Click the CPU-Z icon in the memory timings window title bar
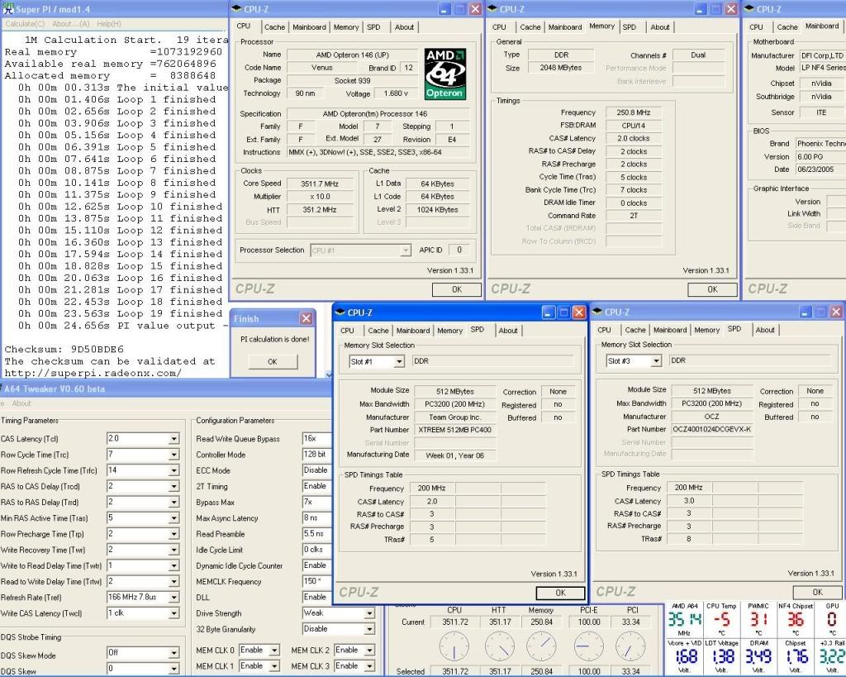The height and width of the screenshot is (677, 846). point(492,8)
